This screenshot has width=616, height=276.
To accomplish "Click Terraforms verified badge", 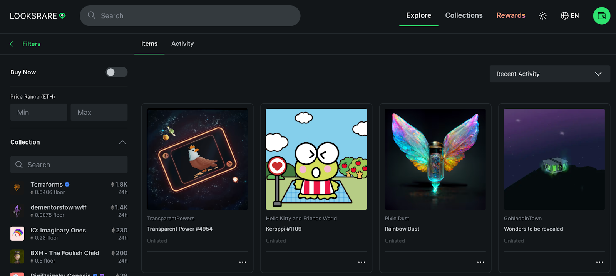I will tap(67, 185).
